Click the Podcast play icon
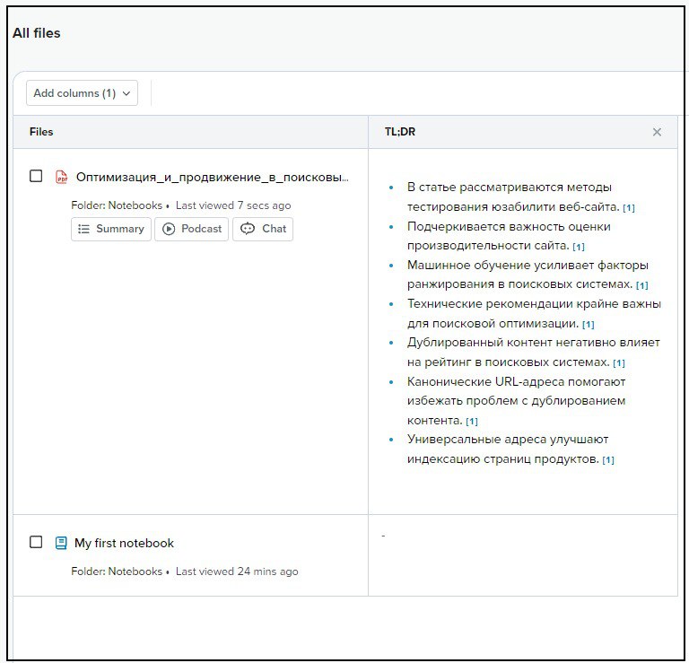The height and width of the screenshot is (663, 689). pos(169,229)
